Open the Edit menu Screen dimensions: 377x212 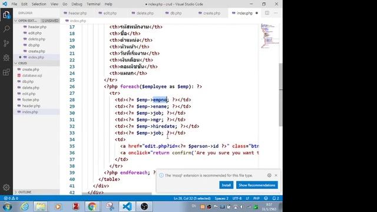click(24, 4)
